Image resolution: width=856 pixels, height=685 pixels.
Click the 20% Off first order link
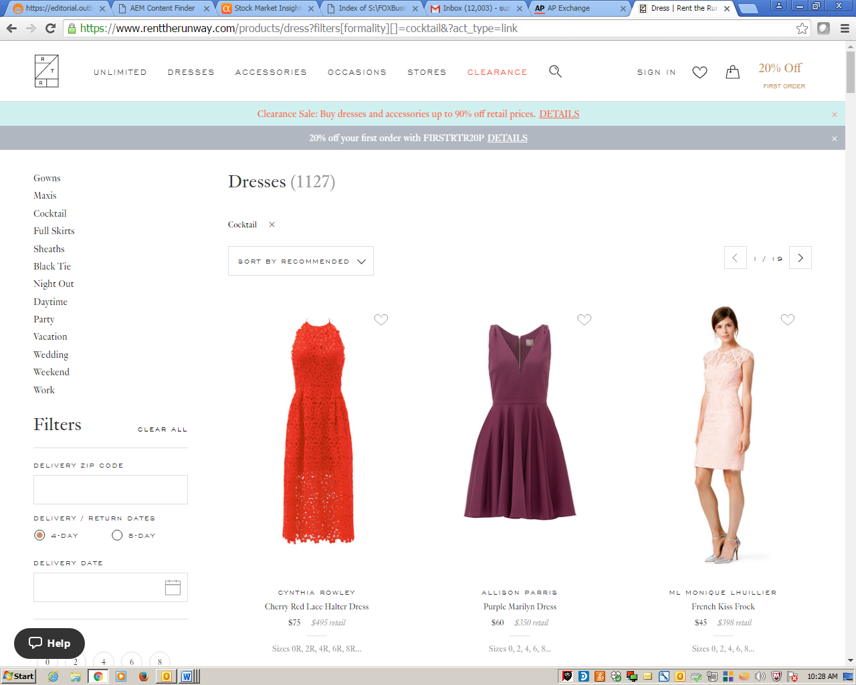pyautogui.click(x=781, y=75)
